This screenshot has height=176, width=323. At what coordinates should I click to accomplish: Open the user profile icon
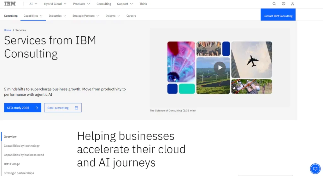pyautogui.click(x=292, y=4)
